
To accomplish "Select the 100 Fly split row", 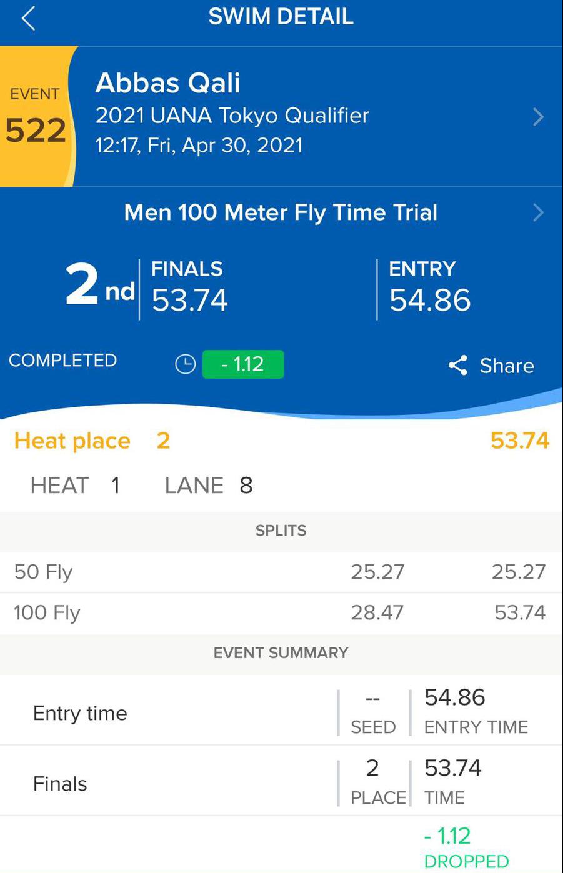I will [281, 613].
